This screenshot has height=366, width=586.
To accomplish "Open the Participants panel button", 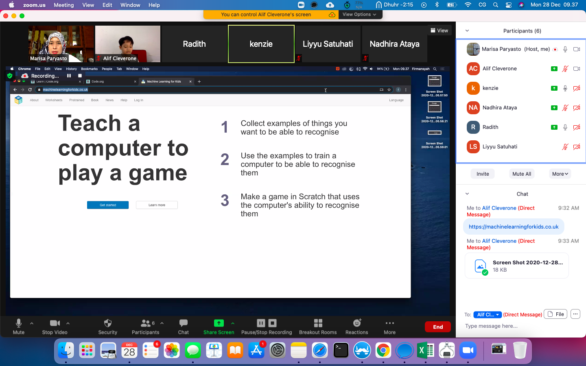I will tap(145, 327).
